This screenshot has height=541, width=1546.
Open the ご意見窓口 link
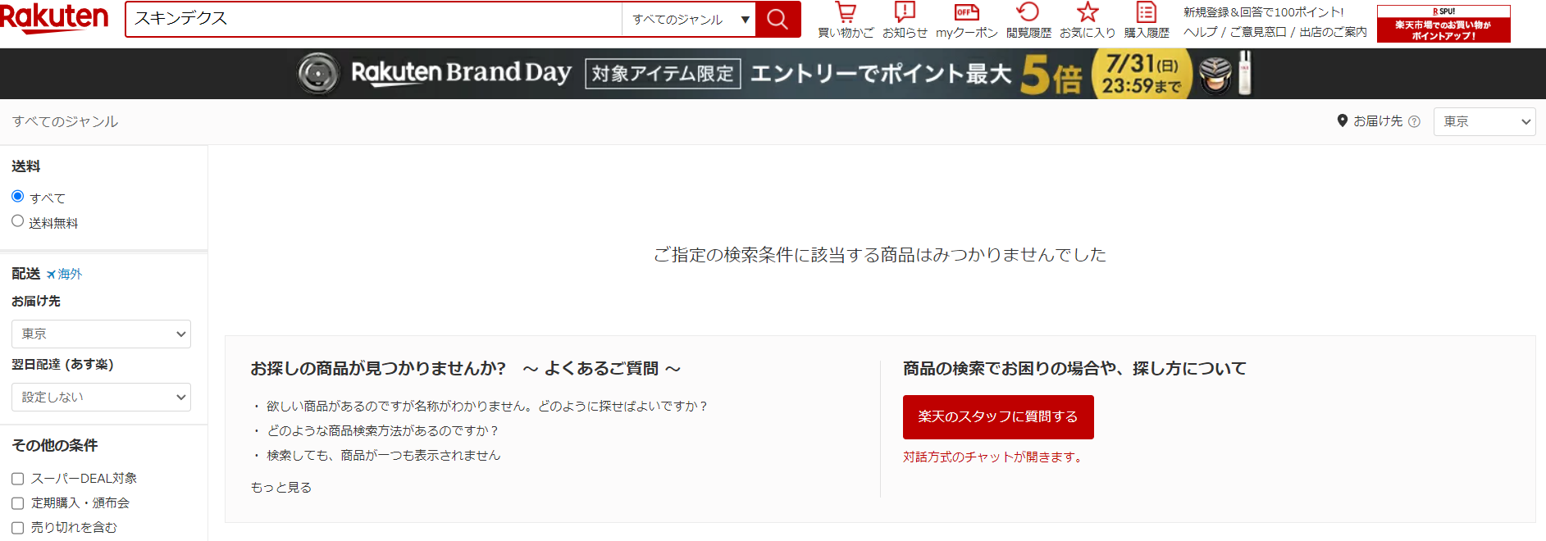pyautogui.click(x=1258, y=32)
